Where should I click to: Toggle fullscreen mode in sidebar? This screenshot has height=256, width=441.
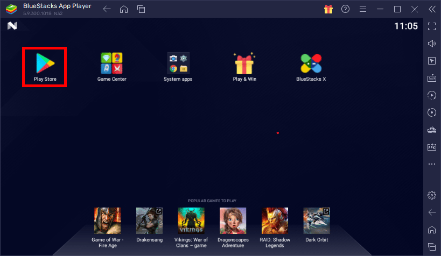click(432, 26)
